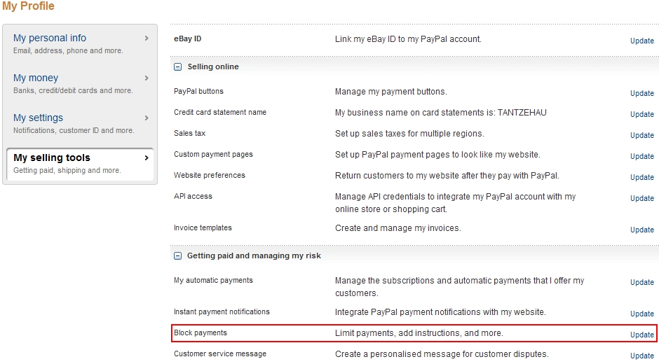Click 'Getting paid, shipping and more.' subtitle

click(x=67, y=171)
